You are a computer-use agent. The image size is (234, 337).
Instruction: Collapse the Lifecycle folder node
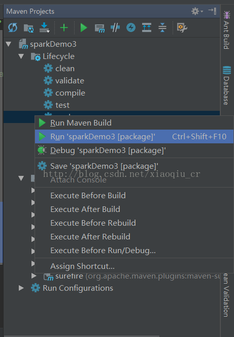21,56
